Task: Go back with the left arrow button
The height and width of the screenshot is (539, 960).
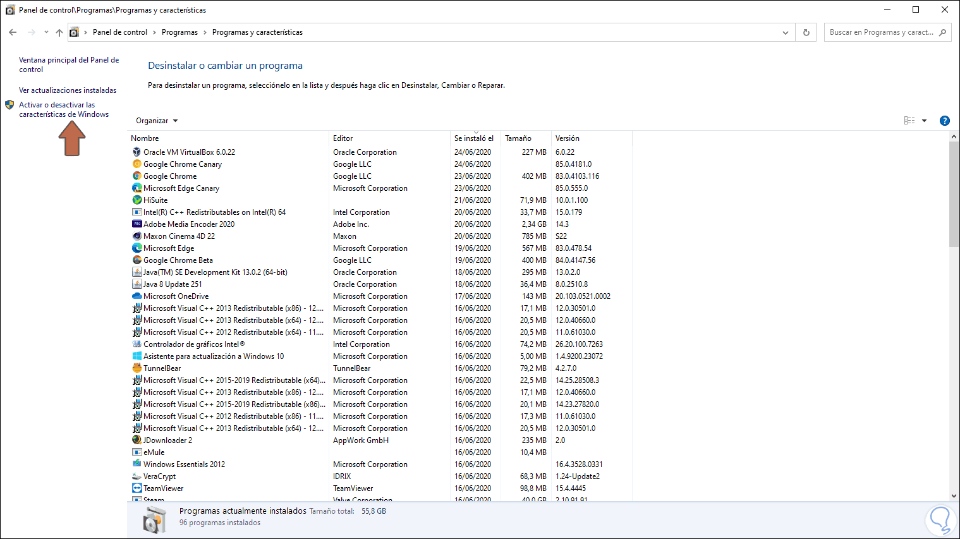Action: pos(13,32)
